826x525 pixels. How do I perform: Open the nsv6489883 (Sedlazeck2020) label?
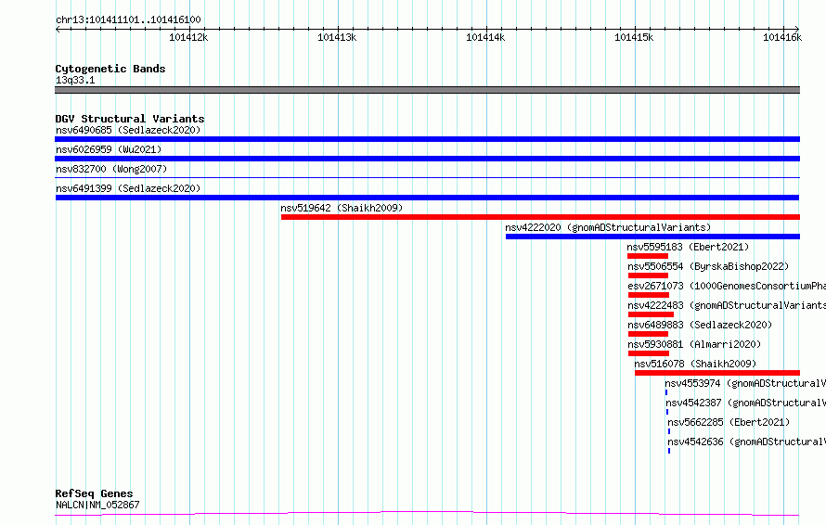[x=700, y=325]
